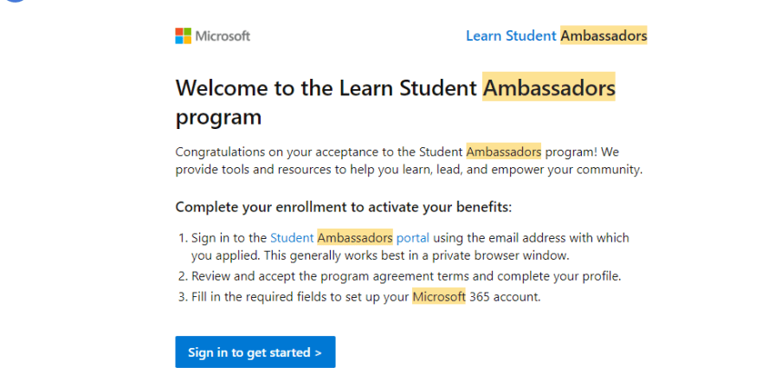Click the highlighted Microsoft word in step three
The width and height of the screenshot is (762, 387).
[439, 297]
